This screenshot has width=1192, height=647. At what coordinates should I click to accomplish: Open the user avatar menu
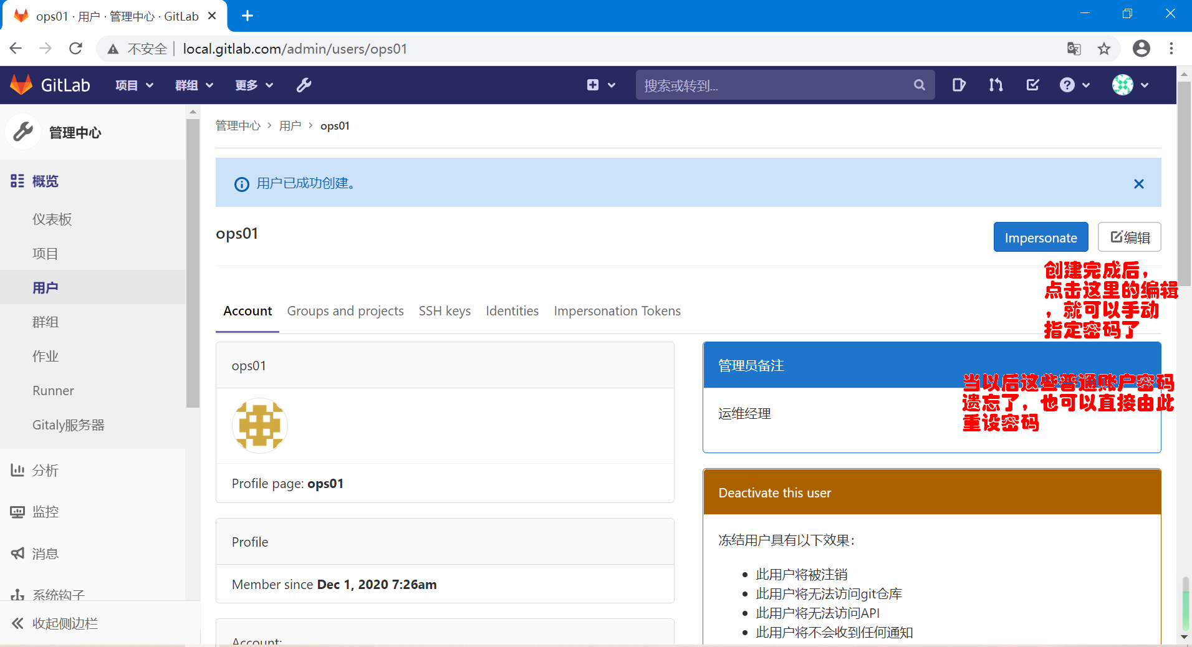tap(1123, 85)
